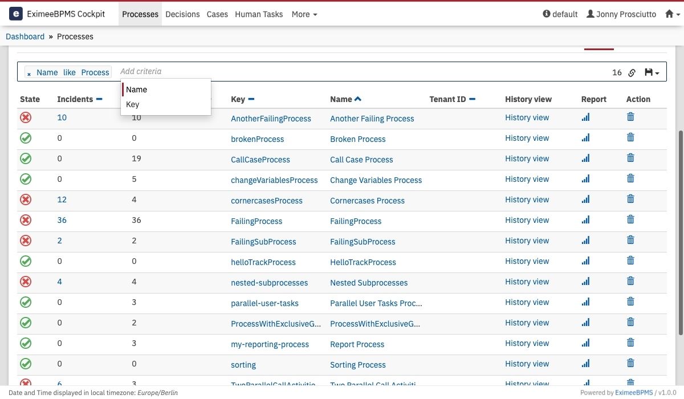Go to the Decisions tab
Image resolution: width=684 pixels, height=399 pixels.
pyautogui.click(x=182, y=14)
